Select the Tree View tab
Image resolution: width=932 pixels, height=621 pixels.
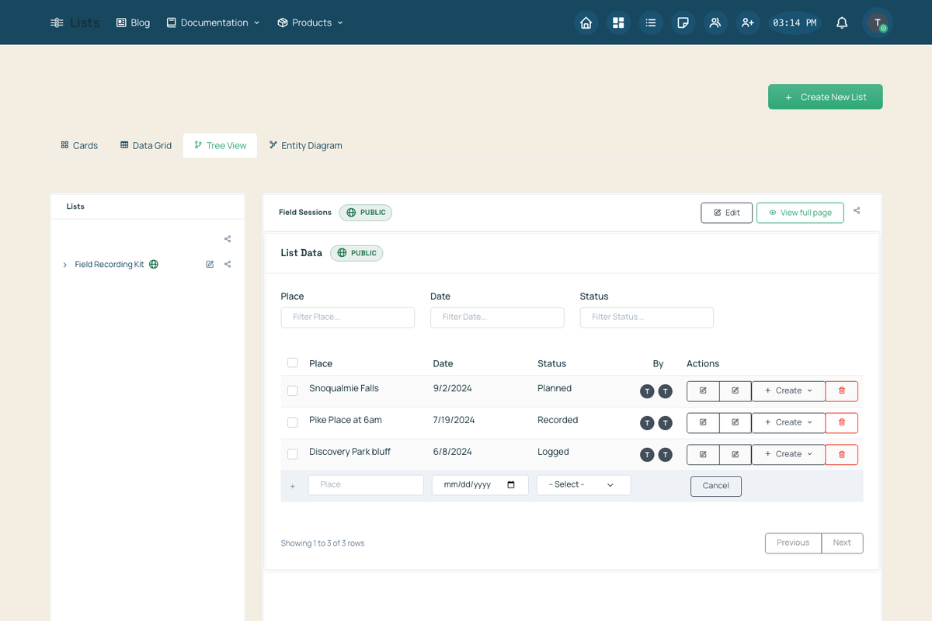coord(220,145)
